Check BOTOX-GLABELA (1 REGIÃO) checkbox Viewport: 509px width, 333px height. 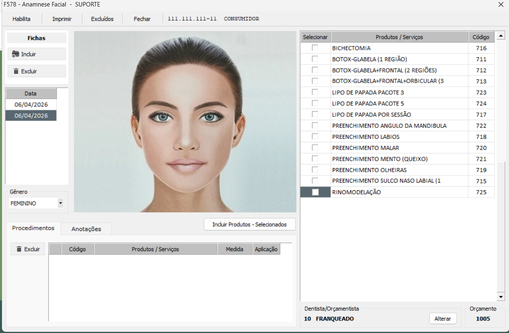point(315,59)
